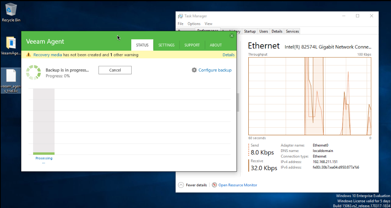
Task: Click the Task Manager title bar icon
Action: tap(180, 16)
